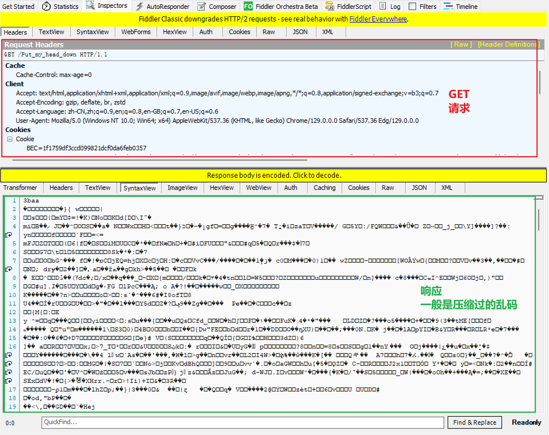Click the response body decode banner
Viewport: 549px width, 435px height.
tap(274, 175)
